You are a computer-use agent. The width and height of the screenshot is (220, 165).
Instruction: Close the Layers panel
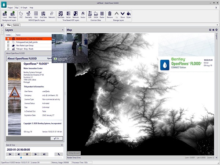pyautogui.click(x=63, y=30)
